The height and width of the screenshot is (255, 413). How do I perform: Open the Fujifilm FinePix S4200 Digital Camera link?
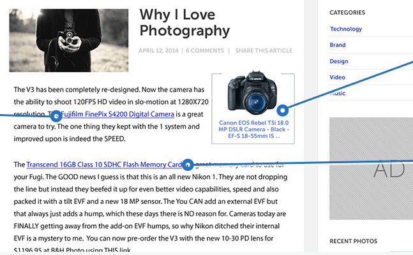117,114
